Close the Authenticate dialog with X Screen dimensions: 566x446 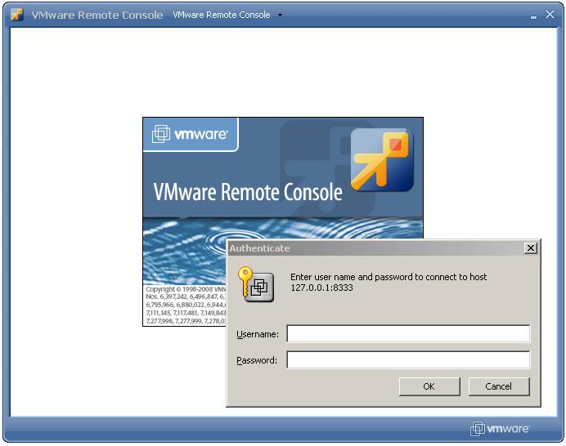point(530,248)
